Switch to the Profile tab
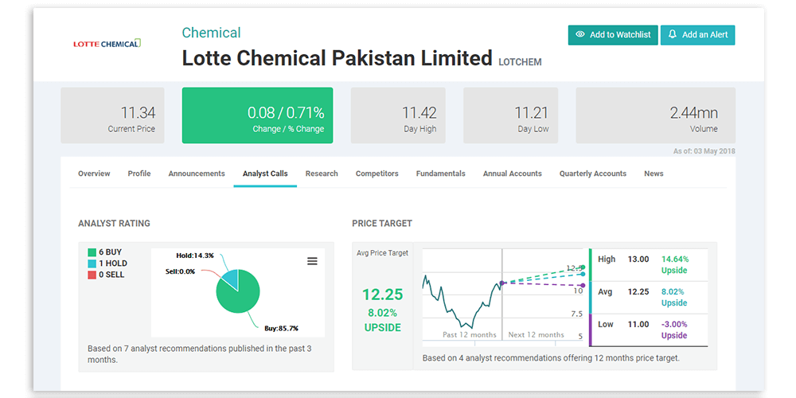The height and width of the screenshot is (398, 796). 139,174
